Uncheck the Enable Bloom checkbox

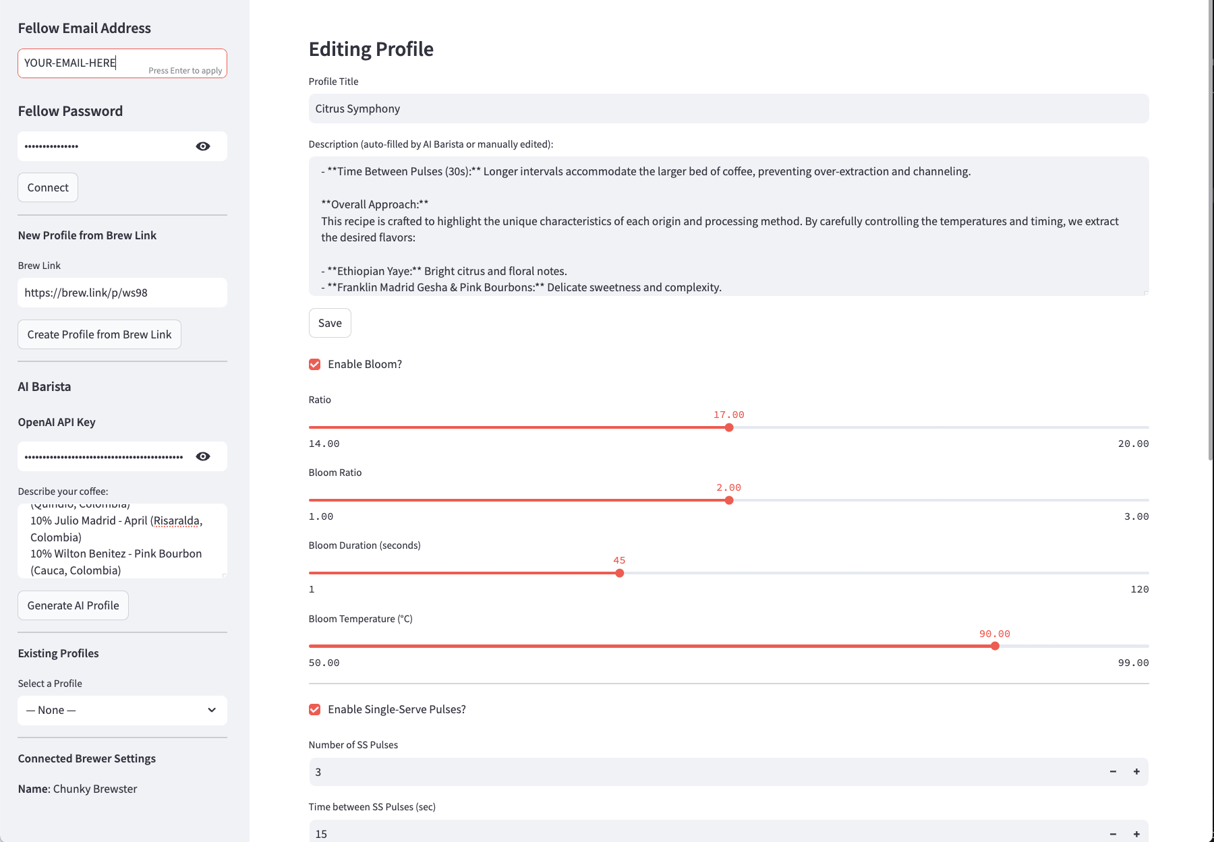click(x=315, y=364)
